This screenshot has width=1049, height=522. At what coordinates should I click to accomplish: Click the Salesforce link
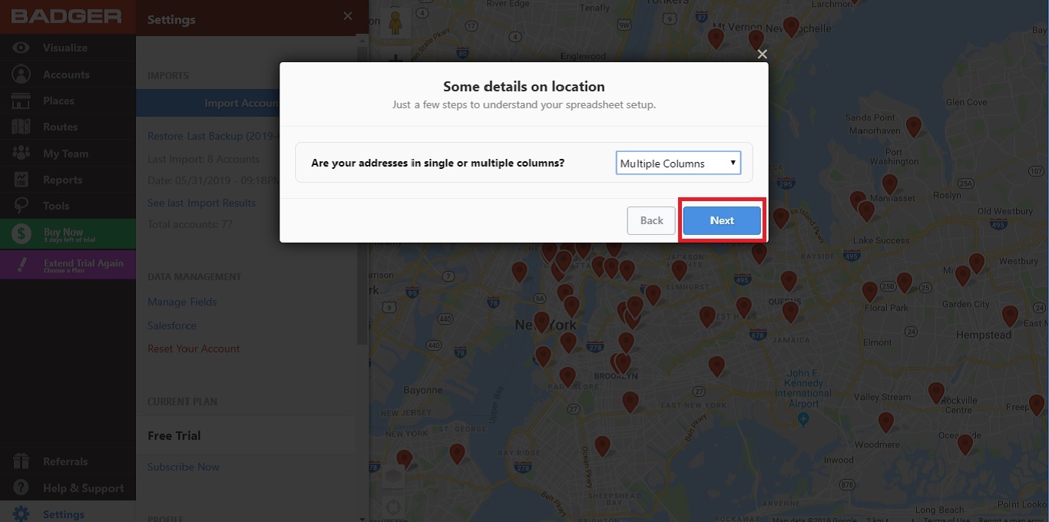click(172, 325)
